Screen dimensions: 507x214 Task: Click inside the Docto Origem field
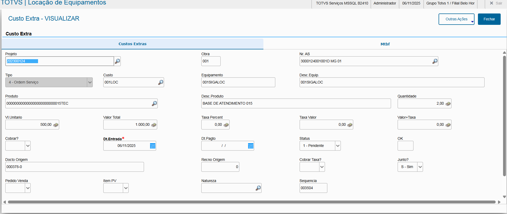[x=75, y=167]
